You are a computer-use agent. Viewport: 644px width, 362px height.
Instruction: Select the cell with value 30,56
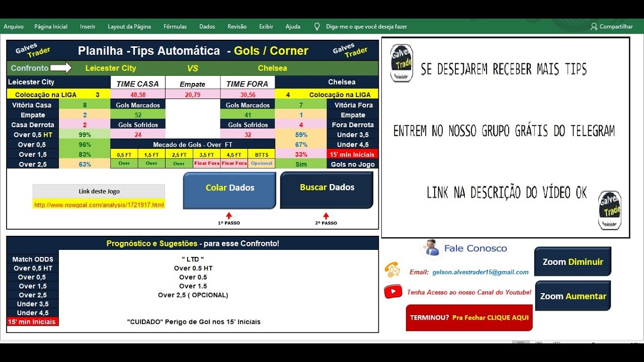[248, 95]
